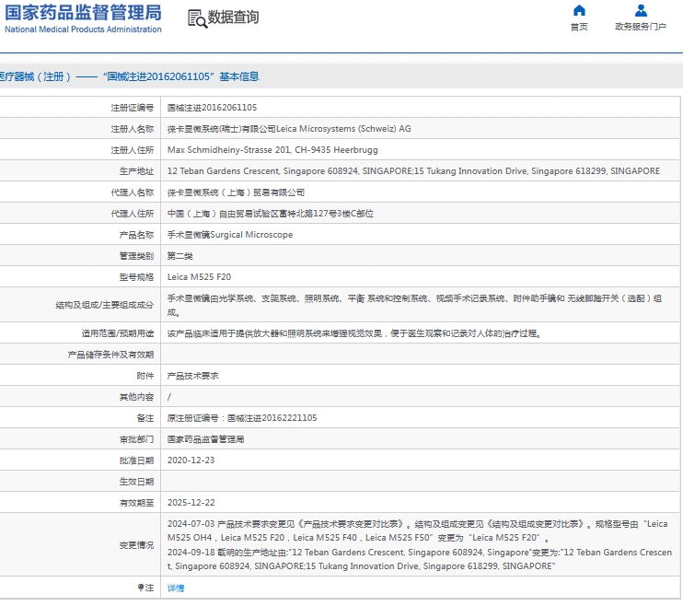This screenshot has width=683, height=606.
Task: Click the 附件 row label
Action: 145,376
